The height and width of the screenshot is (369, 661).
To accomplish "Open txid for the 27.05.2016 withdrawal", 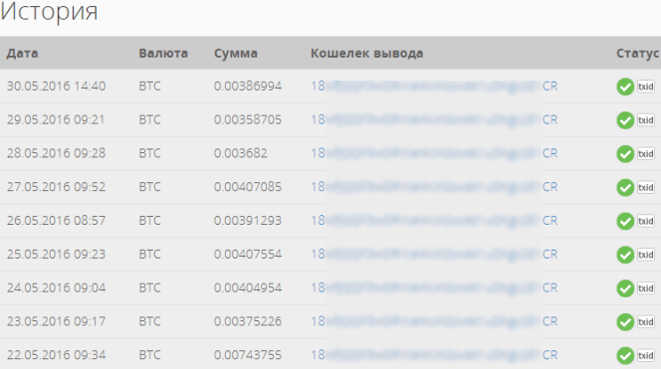I will click(x=646, y=187).
